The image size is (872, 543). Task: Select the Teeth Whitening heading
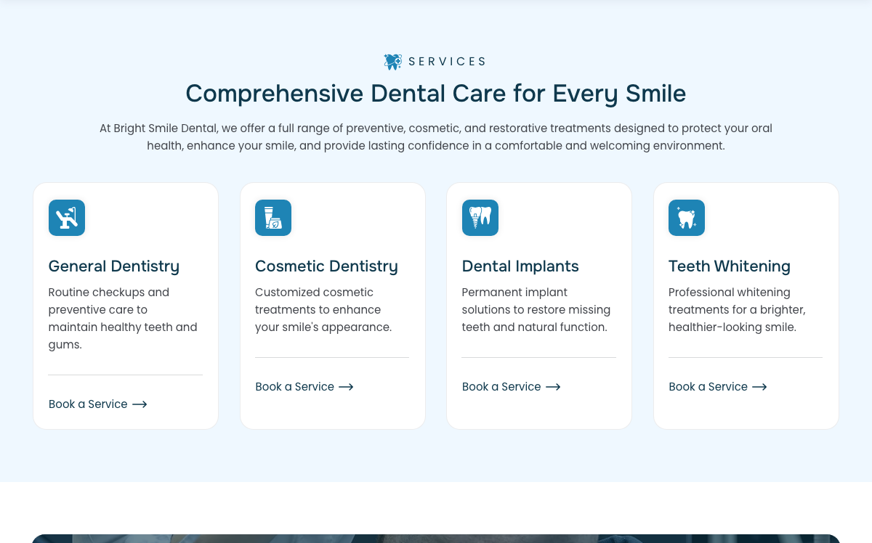(x=730, y=266)
